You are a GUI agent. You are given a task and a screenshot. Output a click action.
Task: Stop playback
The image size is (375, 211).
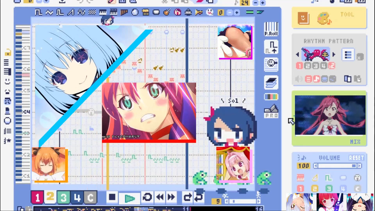pyautogui.click(x=112, y=197)
